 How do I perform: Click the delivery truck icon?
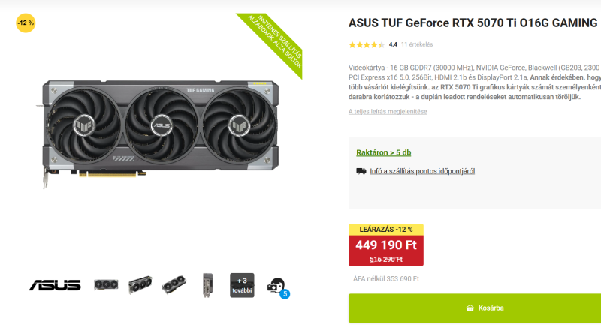pyautogui.click(x=361, y=171)
